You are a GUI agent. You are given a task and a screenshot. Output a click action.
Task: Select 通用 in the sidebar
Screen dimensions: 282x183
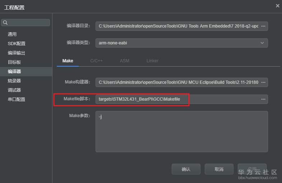(12, 34)
